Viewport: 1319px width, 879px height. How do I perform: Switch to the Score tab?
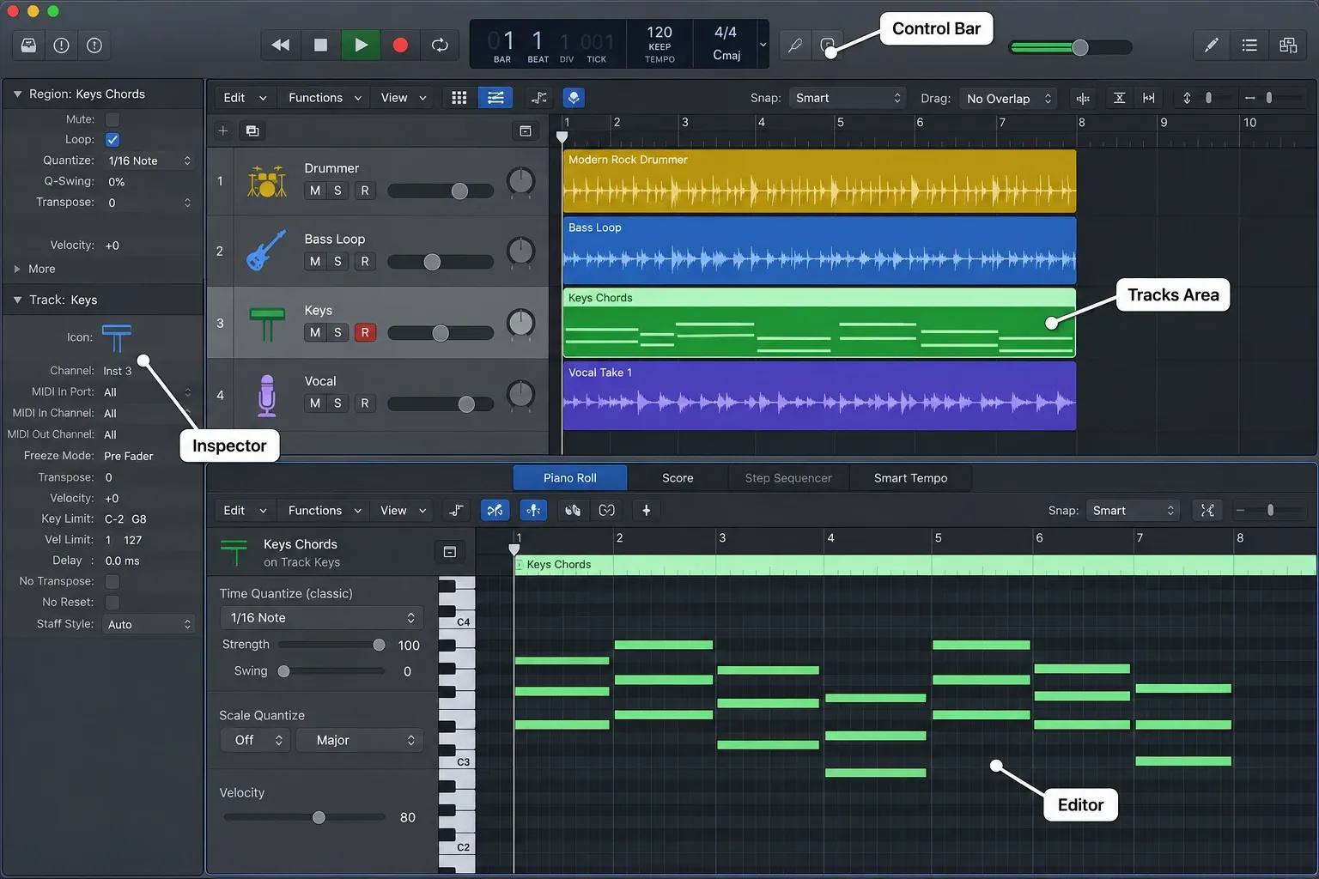pos(678,478)
